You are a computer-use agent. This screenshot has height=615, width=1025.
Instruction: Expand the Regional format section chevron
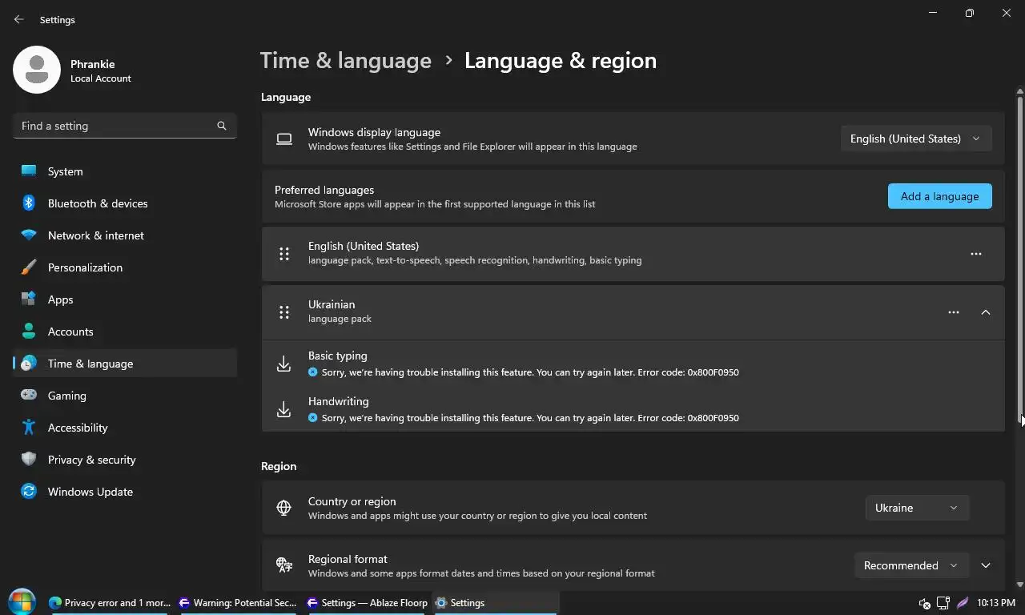(986, 565)
